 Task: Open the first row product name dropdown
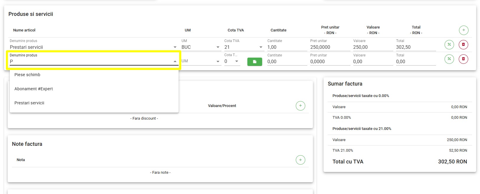[175, 47]
